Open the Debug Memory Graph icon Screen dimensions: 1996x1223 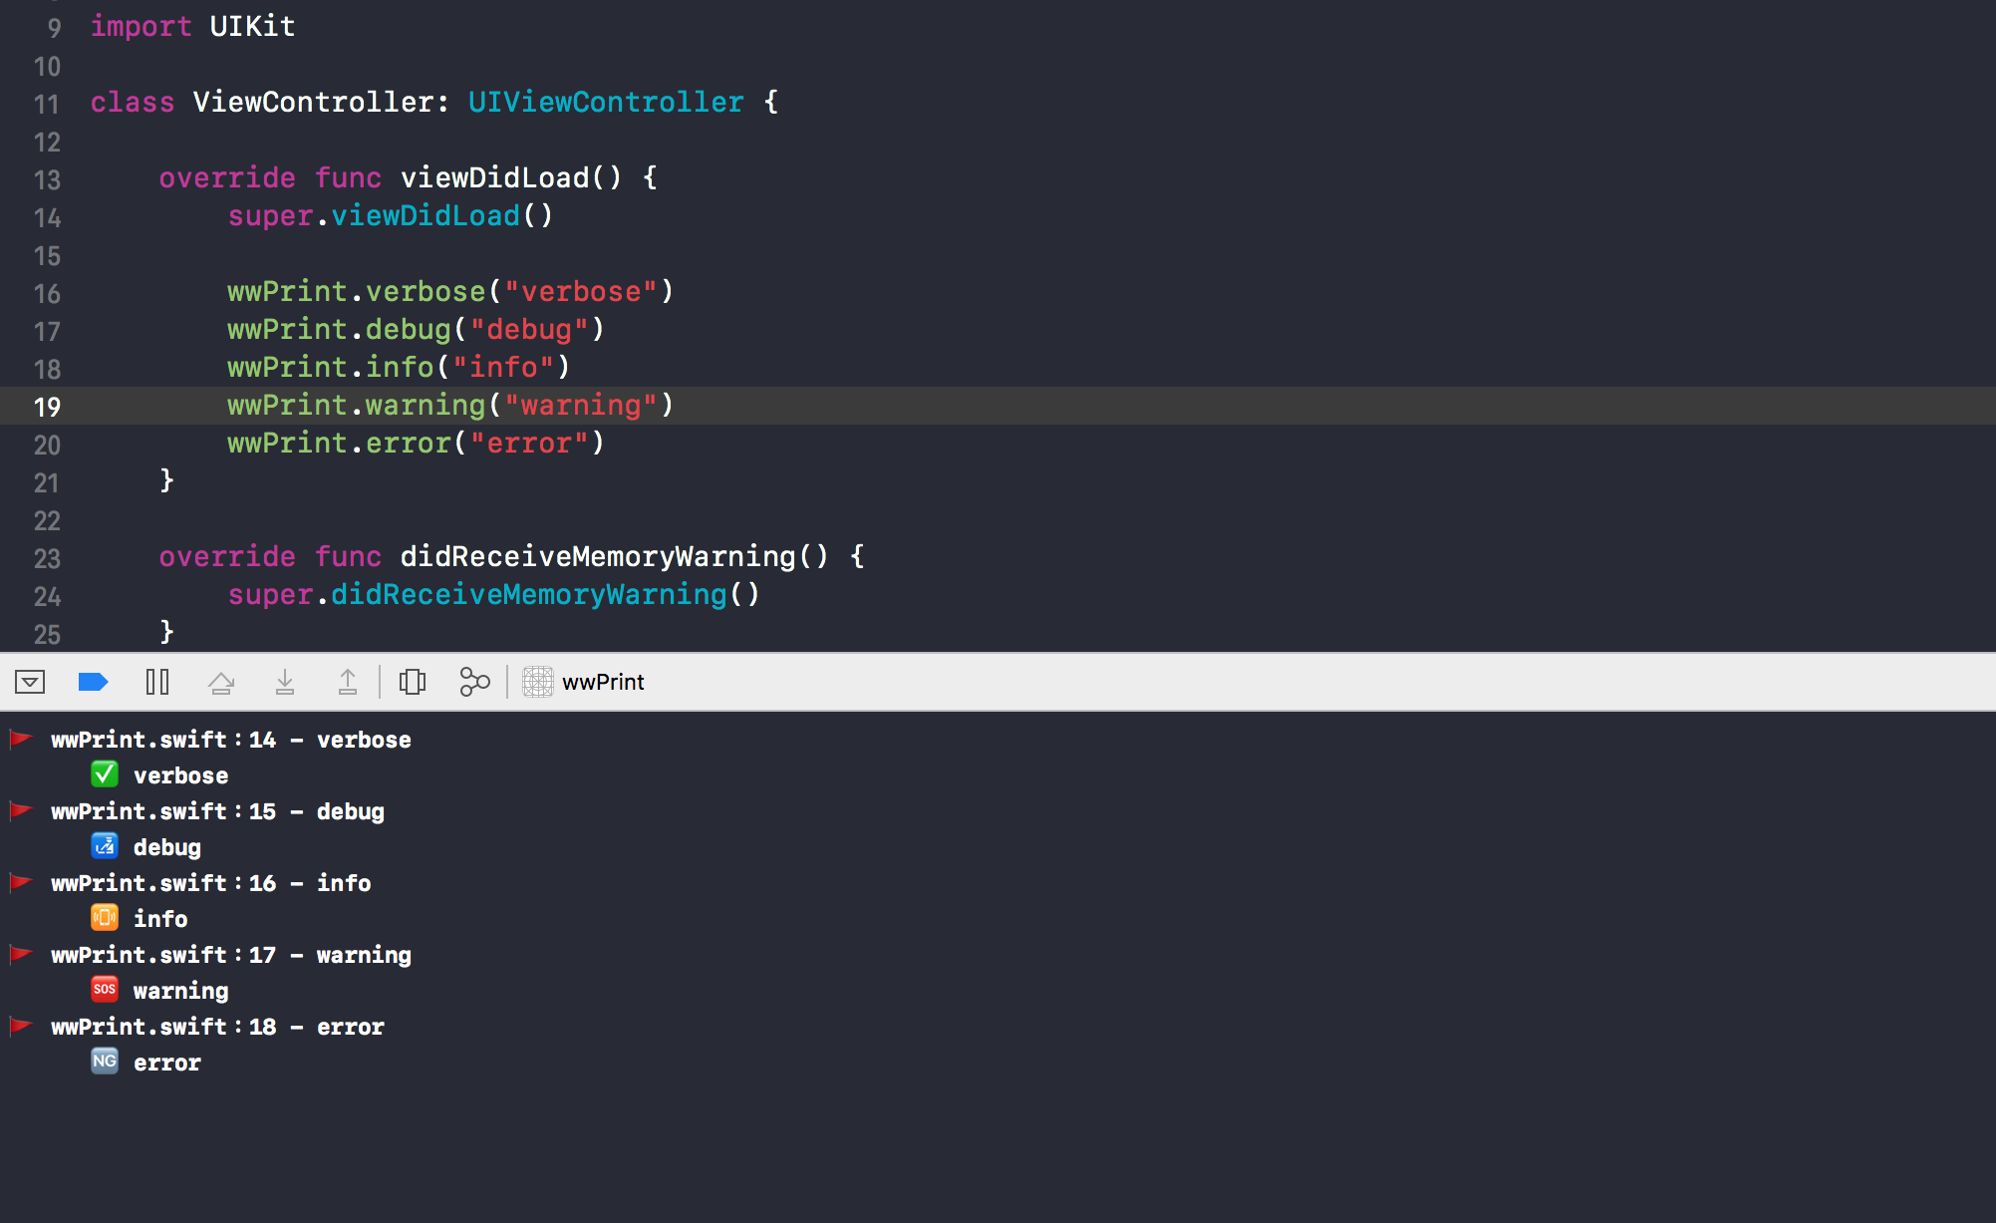click(x=474, y=682)
